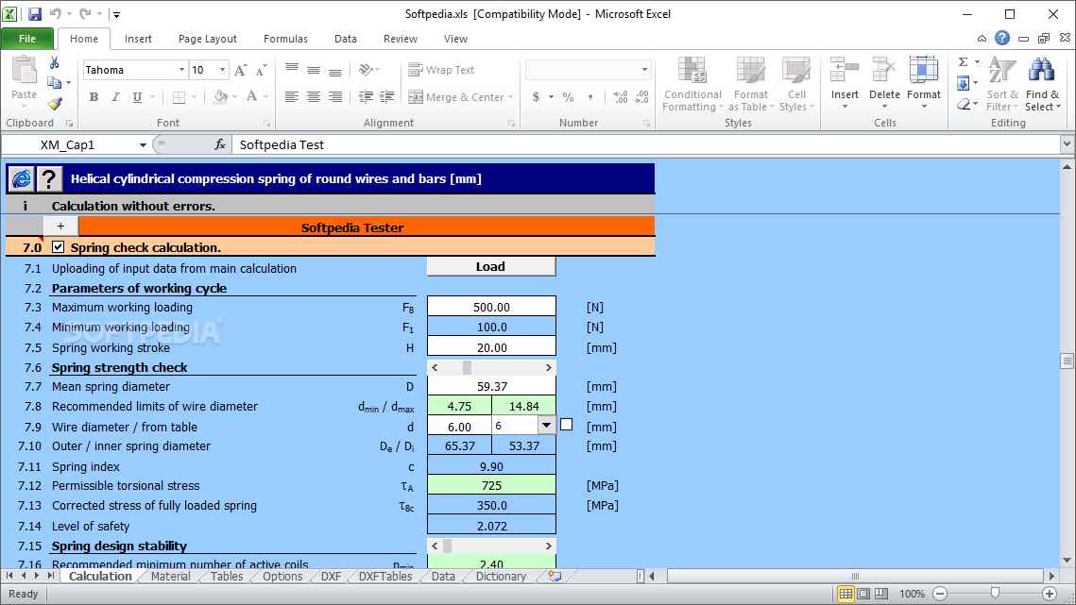
Task: Insert function using fx button
Action: (x=219, y=144)
